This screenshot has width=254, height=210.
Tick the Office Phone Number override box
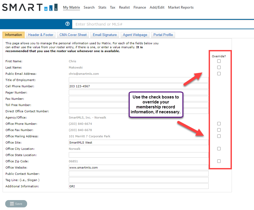(219, 124)
